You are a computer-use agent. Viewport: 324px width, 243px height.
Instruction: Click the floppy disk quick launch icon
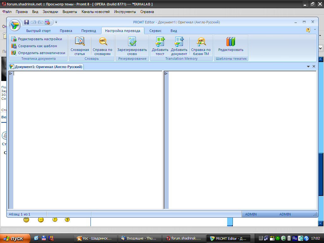click(44, 238)
